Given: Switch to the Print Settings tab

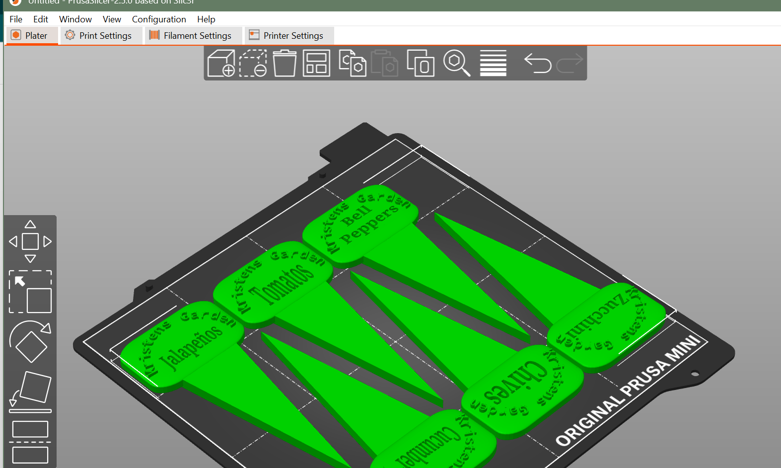Looking at the screenshot, I should [101, 36].
